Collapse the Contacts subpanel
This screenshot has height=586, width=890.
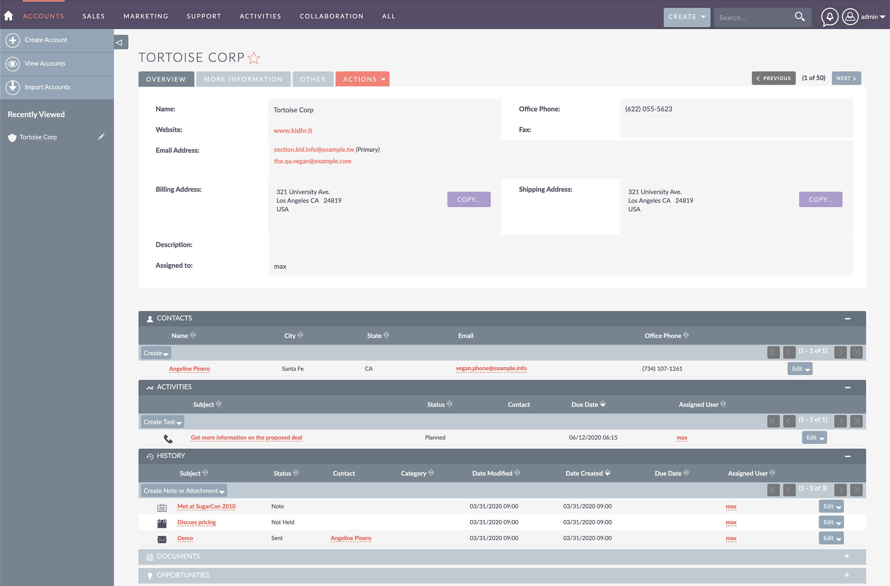[847, 318]
